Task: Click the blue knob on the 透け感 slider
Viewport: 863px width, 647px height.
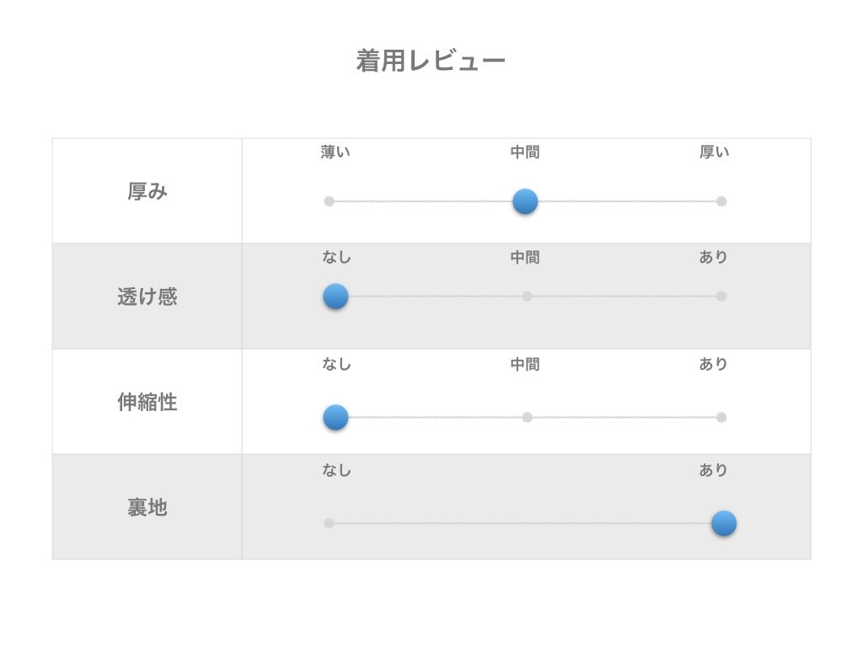Action: 335,296
